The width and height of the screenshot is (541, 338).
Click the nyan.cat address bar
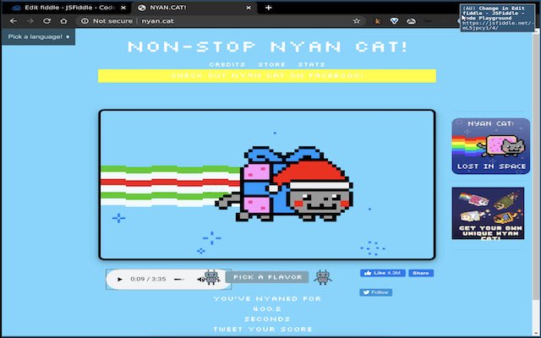click(221, 21)
